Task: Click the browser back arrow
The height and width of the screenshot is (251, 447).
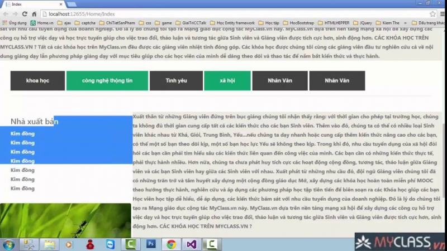Action: click(5, 13)
